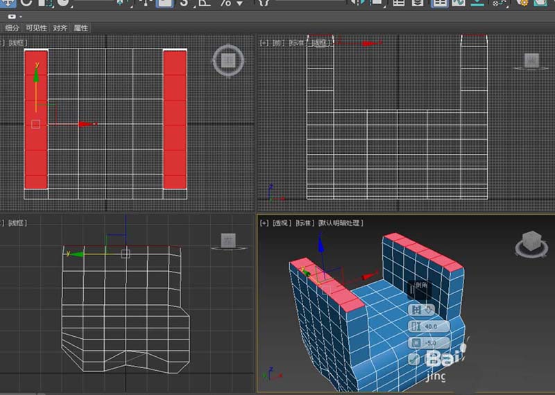The height and width of the screenshot is (395, 555).
Task: Toggle the angle snap button
Action: tap(204, 3)
